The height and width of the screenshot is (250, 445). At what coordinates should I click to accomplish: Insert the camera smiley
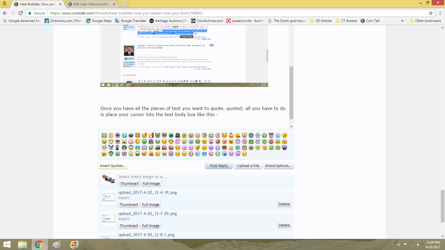[x=224, y=147]
